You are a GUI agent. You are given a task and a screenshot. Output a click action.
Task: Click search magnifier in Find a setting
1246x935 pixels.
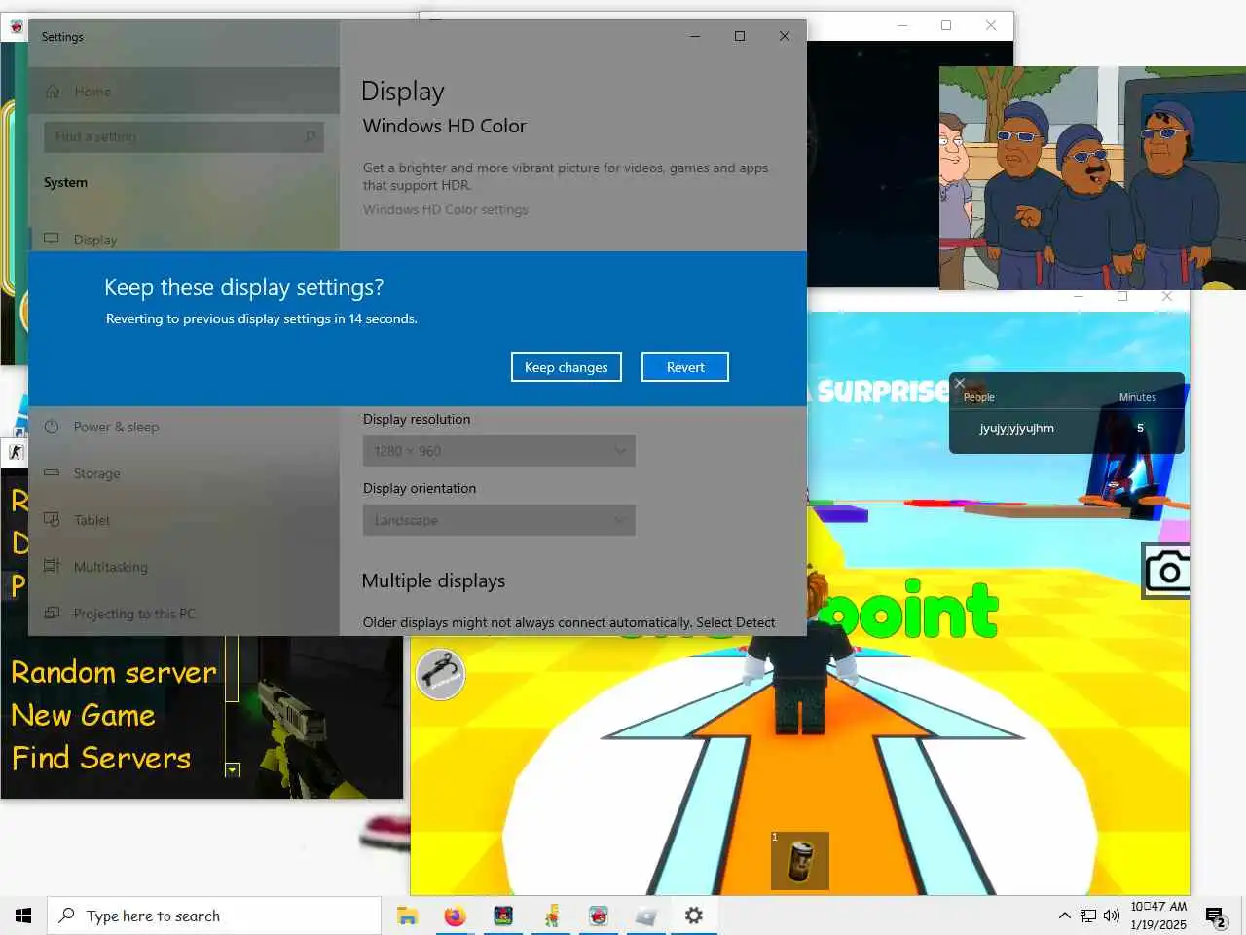(x=310, y=136)
